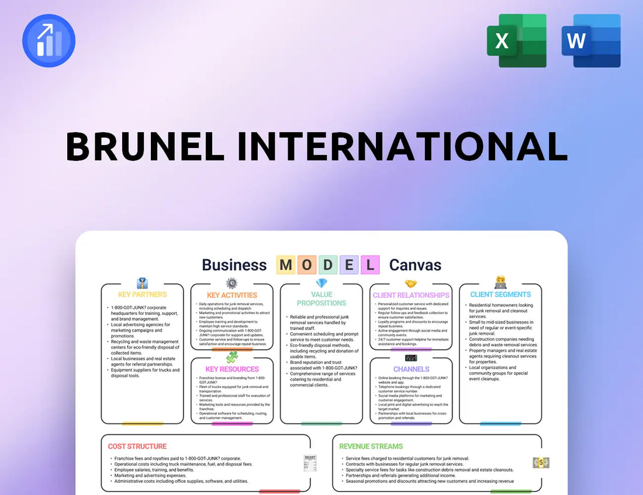Select the purple E letter tile
643x495 pixels.
(x=349, y=264)
